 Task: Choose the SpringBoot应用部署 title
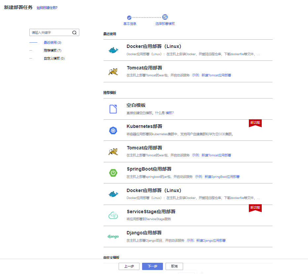tap(149, 169)
